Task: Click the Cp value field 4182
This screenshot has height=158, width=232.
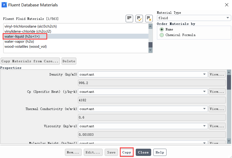Action: tap(152, 100)
